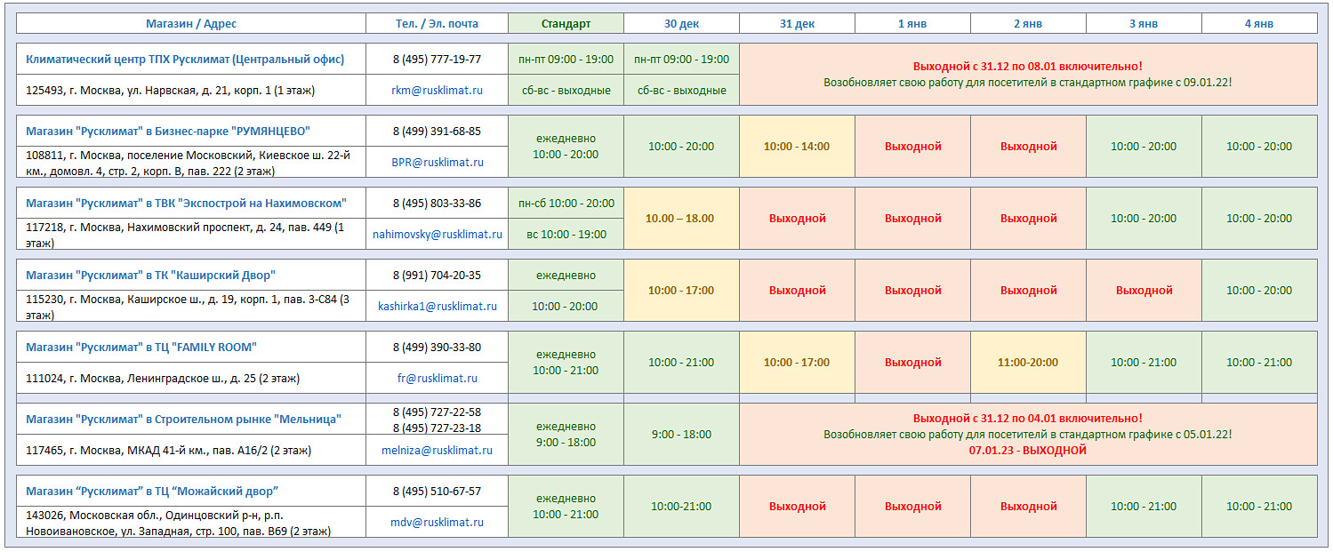The height and width of the screenshot is (552, 1333).
Task: Click the "Магазин / Адрес" column header
Action: click(x=191, y=23)
